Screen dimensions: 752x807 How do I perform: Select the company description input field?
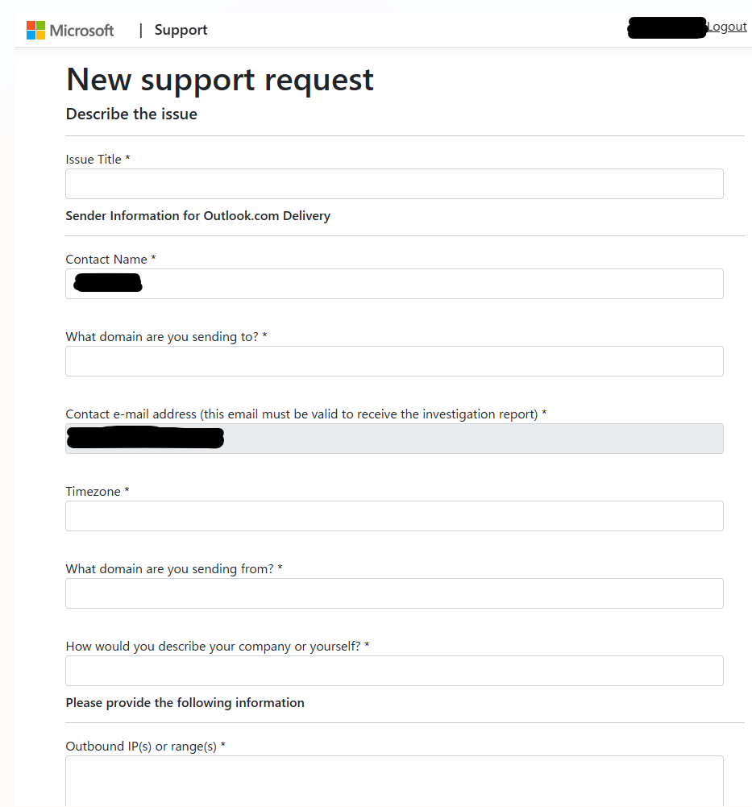[x=394, y=671]
